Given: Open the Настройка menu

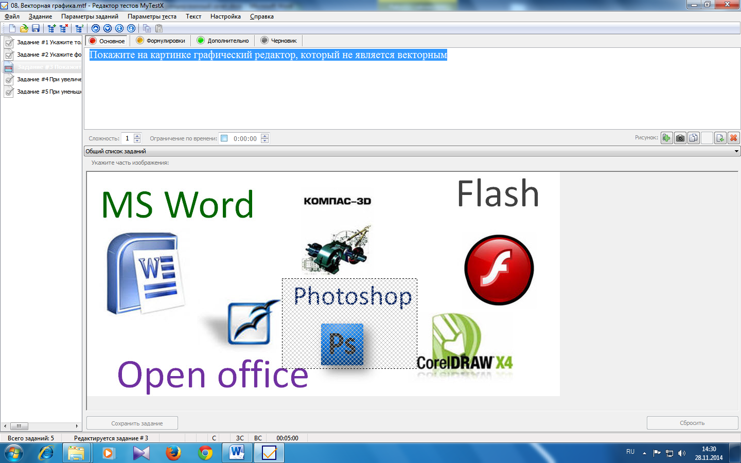Looking at the screenshot, I should click(x=225, y=16).
